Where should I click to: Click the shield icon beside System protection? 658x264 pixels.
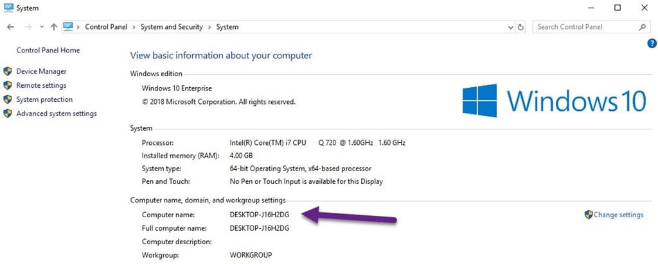(x=8, y=99)
